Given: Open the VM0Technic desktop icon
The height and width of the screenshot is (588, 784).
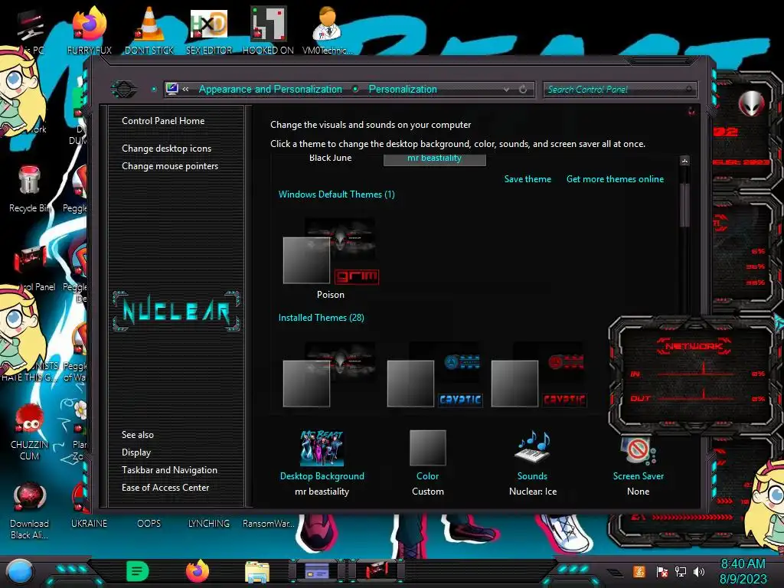Looking at the screenshot, I should [x=327, y=30].
